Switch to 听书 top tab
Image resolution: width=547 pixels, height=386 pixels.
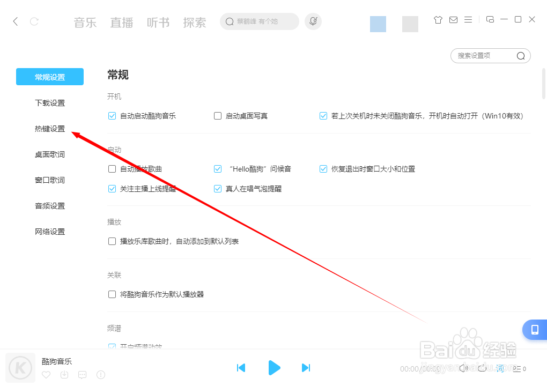[x=158, y=23]
